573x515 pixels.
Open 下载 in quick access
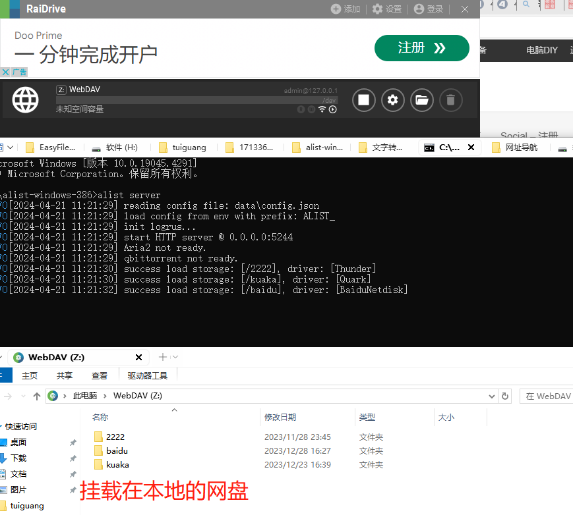(18, 458)
